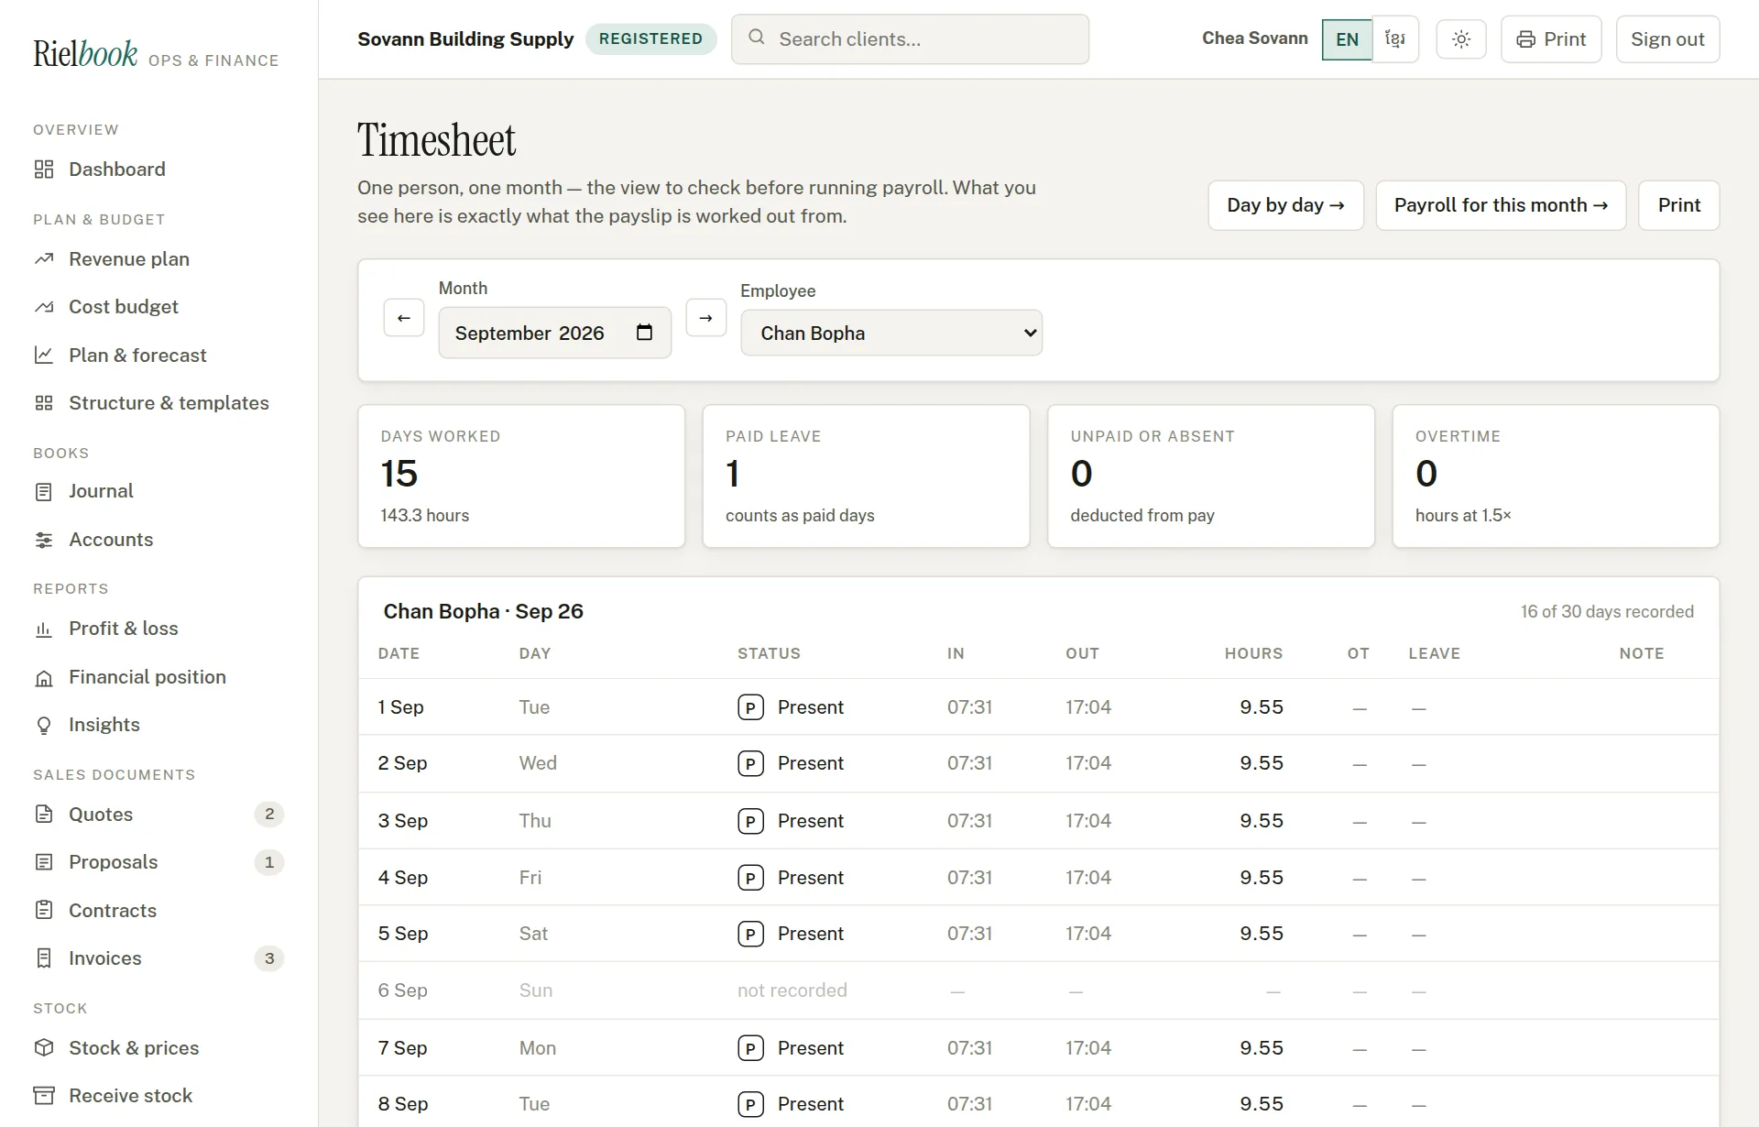Open the Employee dropdown showing Chan Bopha
The image size is (1759, 1127).
point(891,334)
